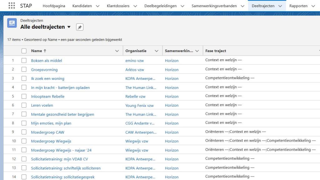320x180 pixels.
Task: Expand Kandidaten tab dropdown chevron
Action: point(98,6)
